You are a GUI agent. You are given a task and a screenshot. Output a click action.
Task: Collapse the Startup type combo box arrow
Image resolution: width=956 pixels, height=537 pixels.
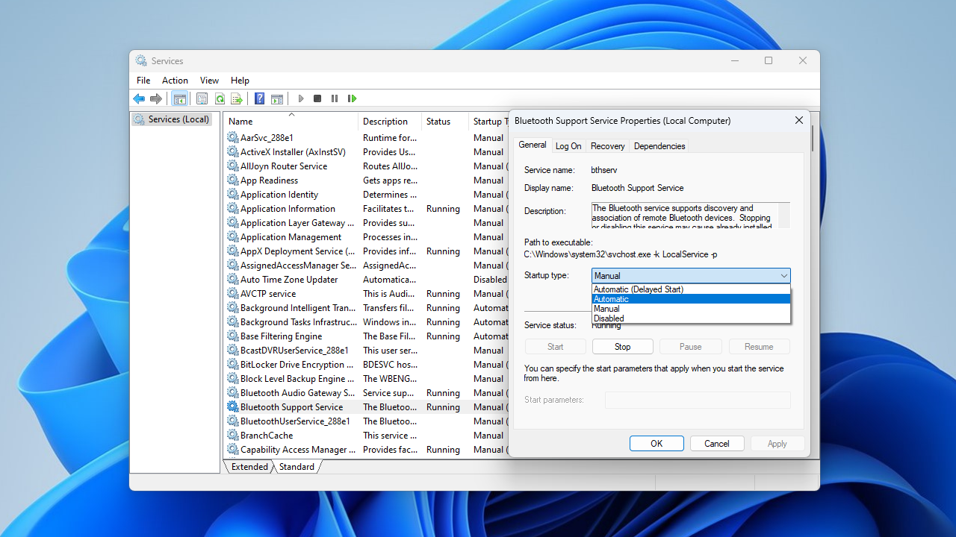783,276
